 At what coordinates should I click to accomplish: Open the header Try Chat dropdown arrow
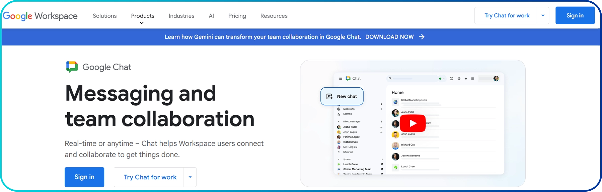543,15
